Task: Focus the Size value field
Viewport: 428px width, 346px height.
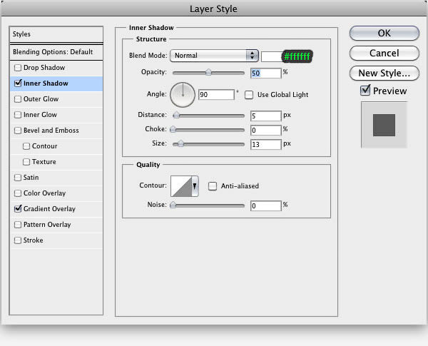Action: 265,144
